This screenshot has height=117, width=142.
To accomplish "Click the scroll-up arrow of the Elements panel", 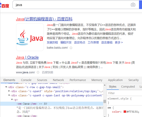I will tap(105, 85).
